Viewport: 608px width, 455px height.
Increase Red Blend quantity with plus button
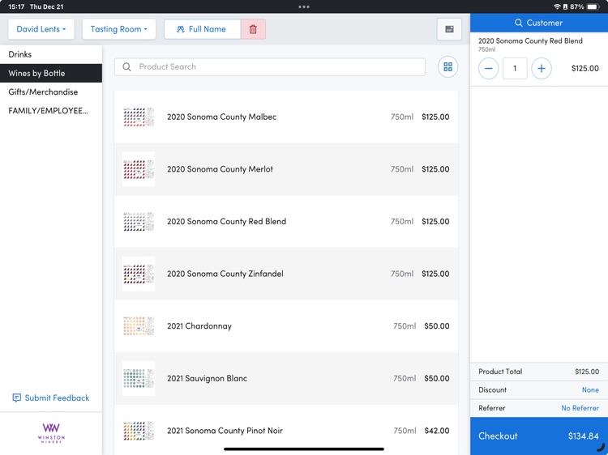point(542,69)
